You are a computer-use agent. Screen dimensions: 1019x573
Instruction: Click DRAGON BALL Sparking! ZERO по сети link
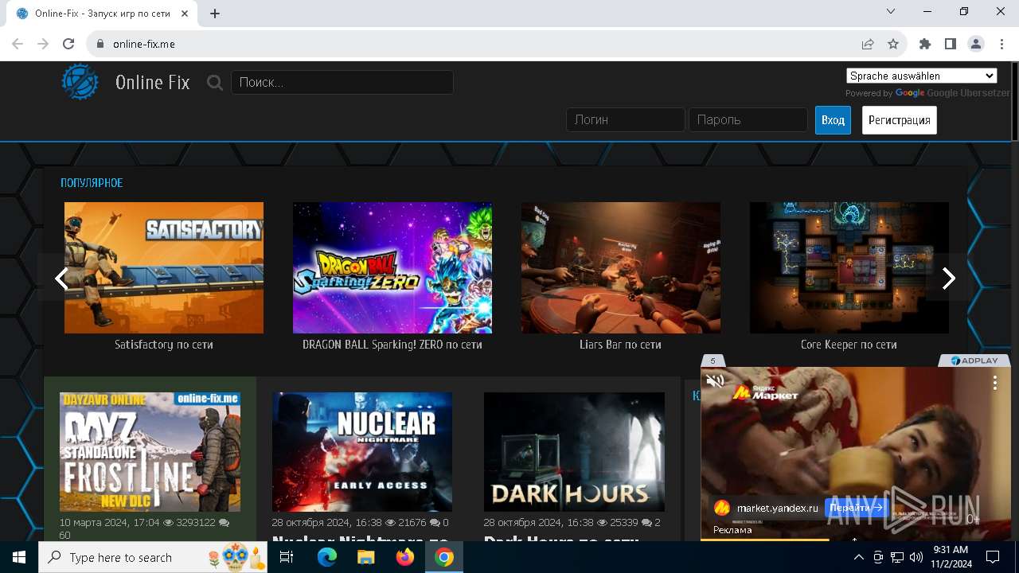pos(392,345)
